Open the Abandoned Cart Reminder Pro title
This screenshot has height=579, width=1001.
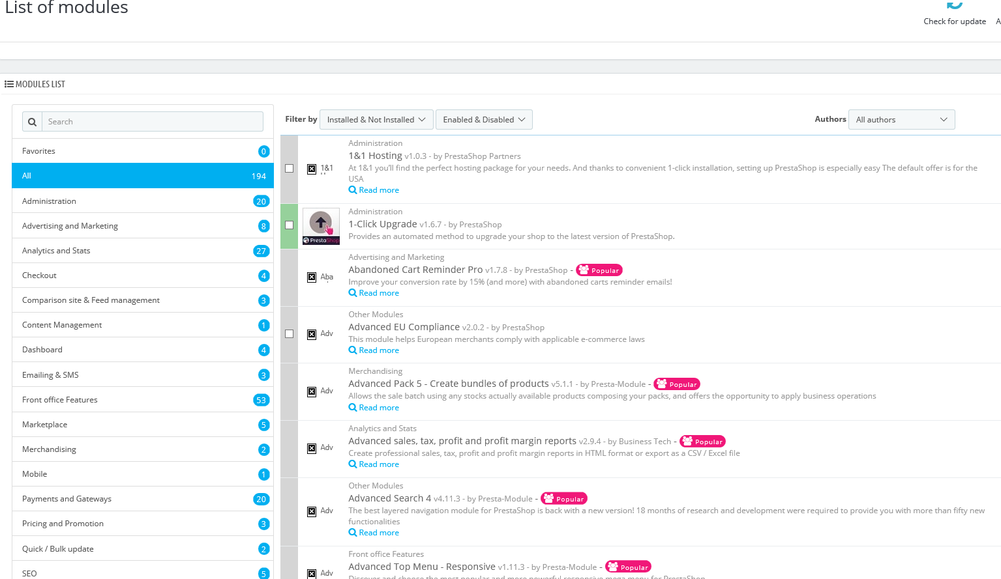(x=415, y=270)
